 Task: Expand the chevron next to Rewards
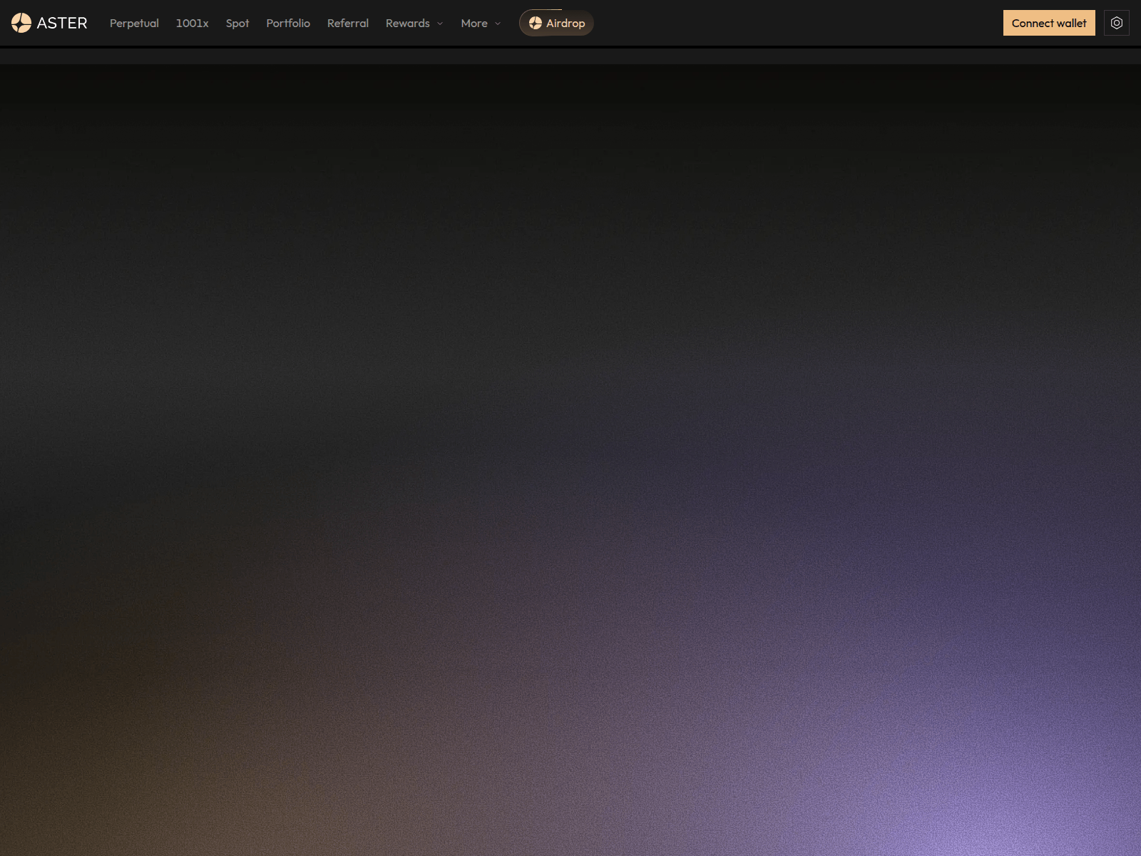click(440, 24)
